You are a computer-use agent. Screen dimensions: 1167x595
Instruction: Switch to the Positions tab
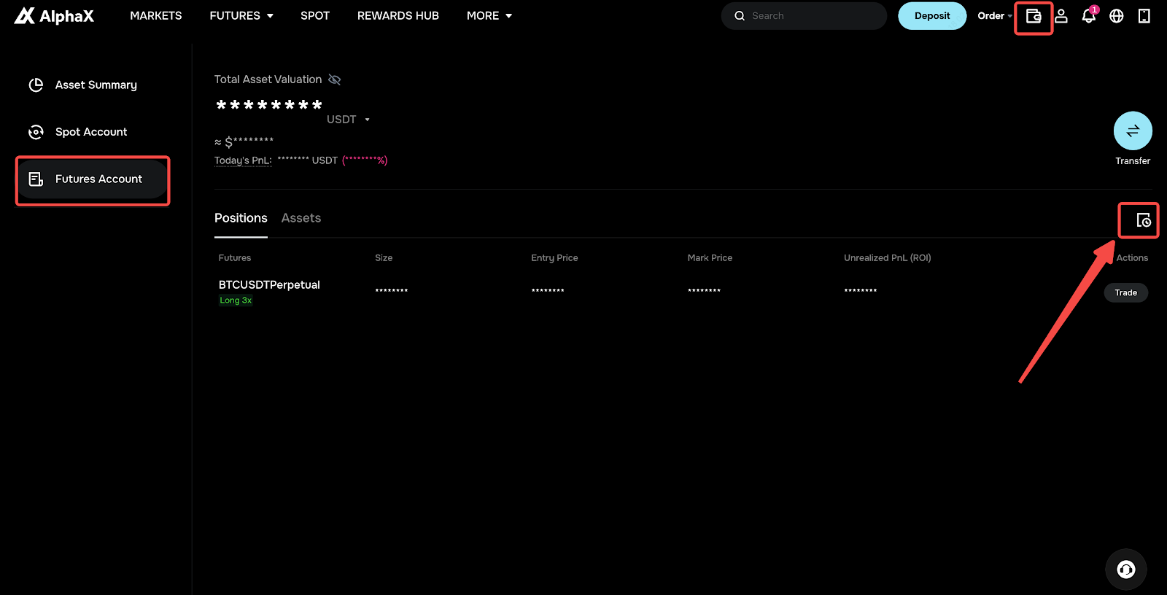(x=241, y=218)
